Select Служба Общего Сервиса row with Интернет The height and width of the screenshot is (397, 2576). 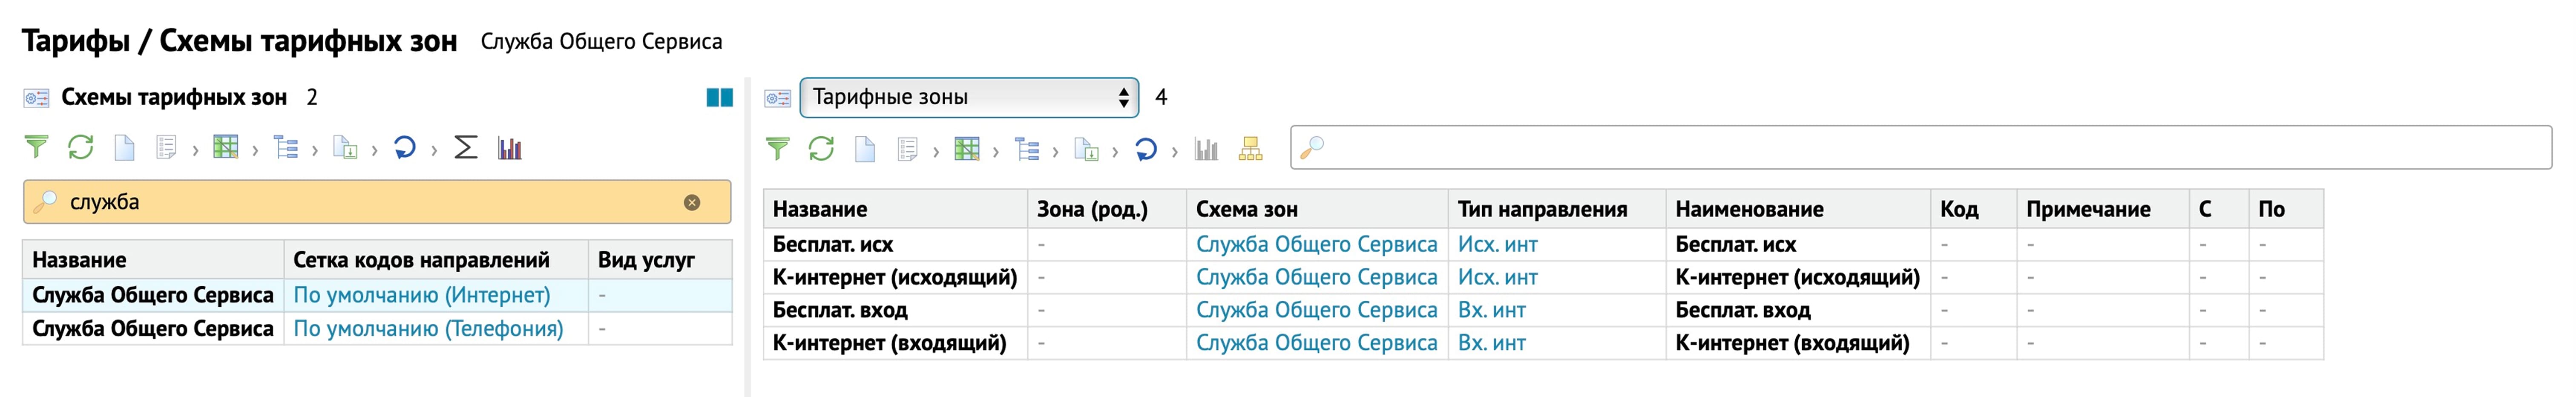377,295
